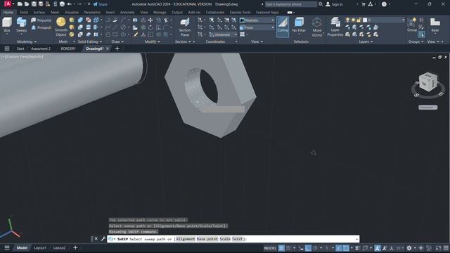450x253 pixels.
Task: Open the file tabs hamburger menu
Action: (7, 48)
